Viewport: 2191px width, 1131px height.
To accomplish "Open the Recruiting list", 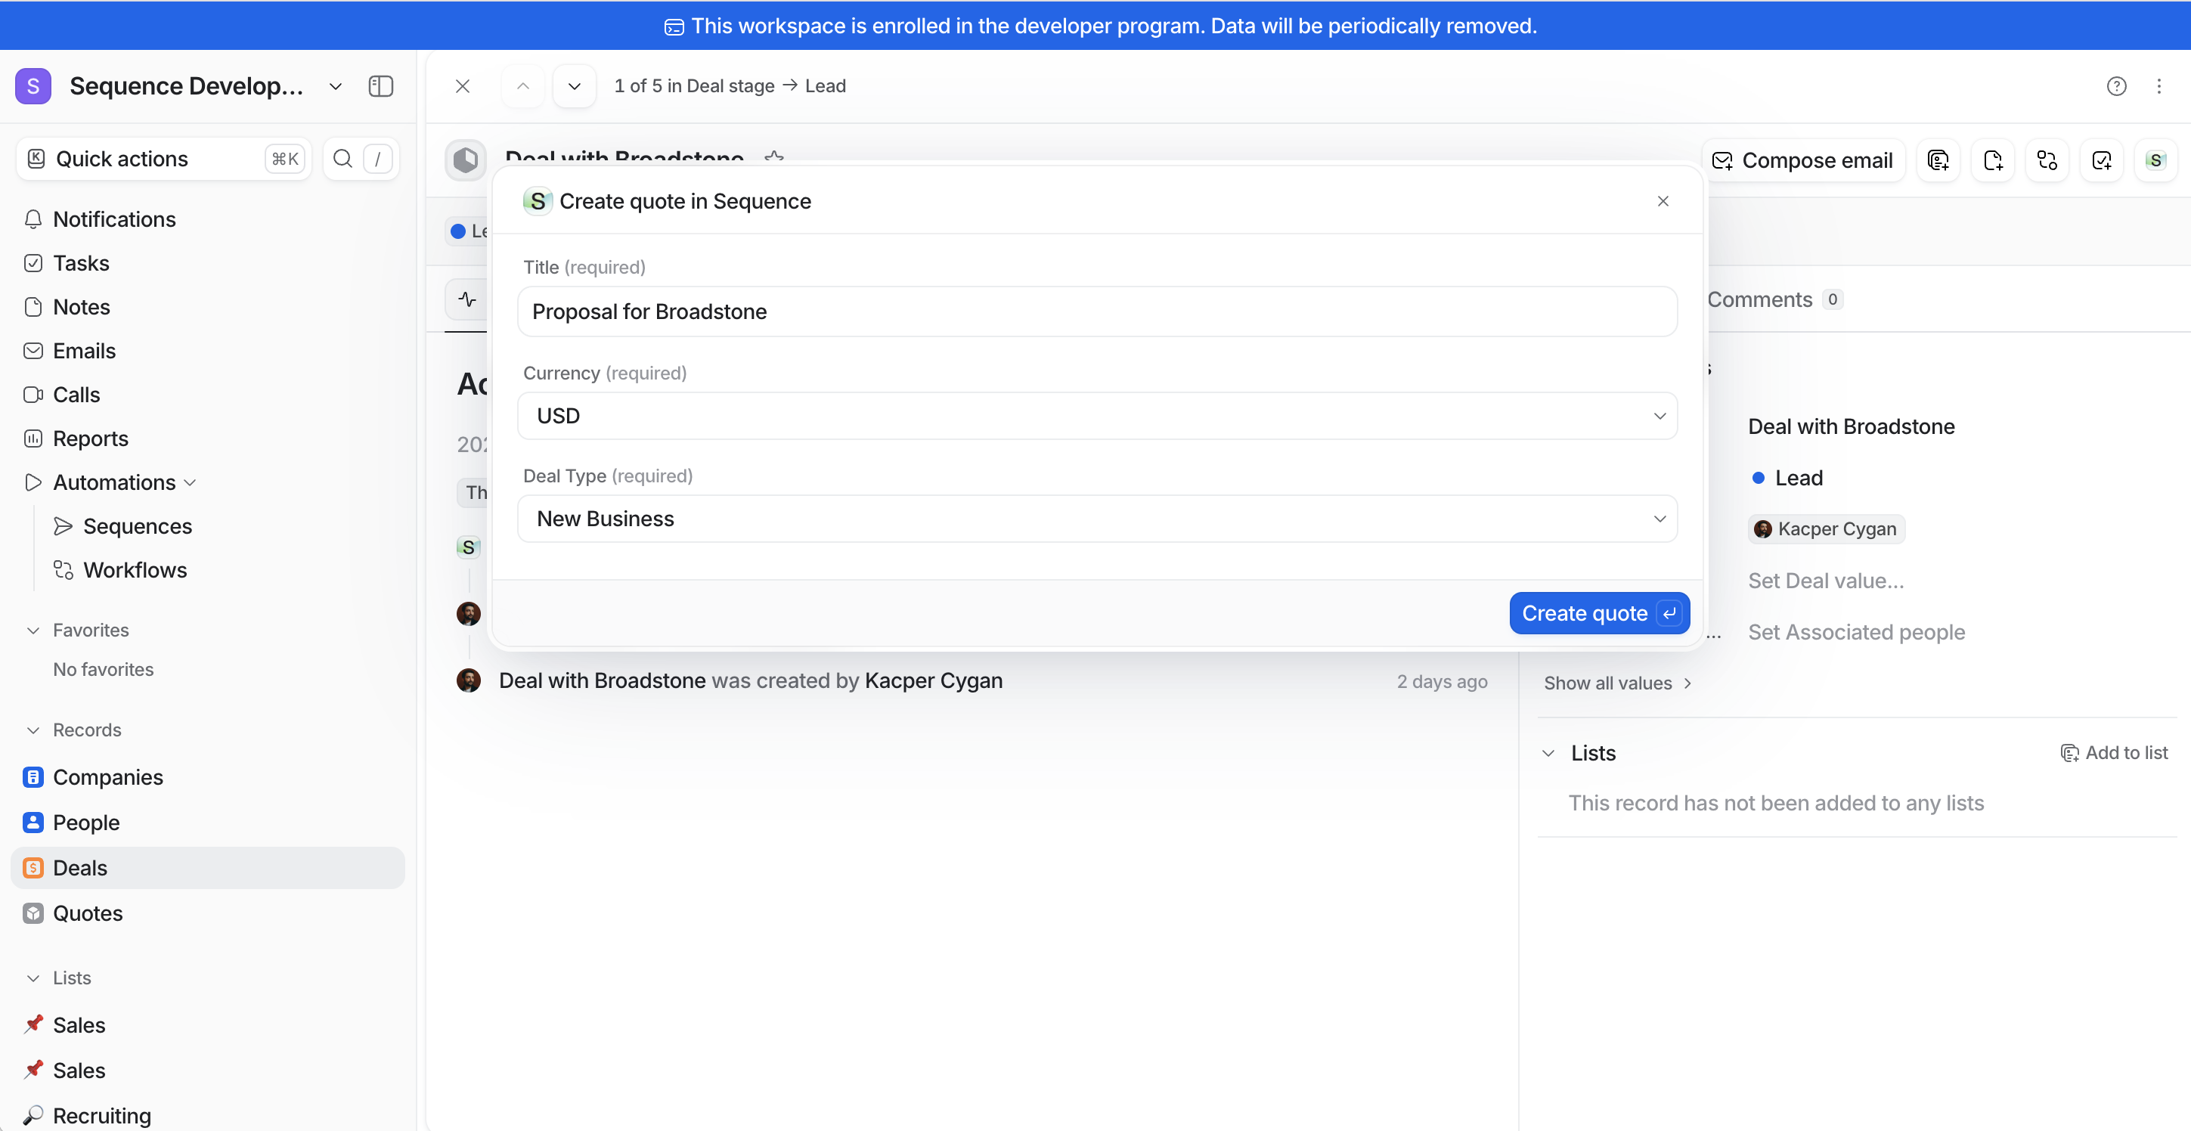I will tap(101, 1115).
